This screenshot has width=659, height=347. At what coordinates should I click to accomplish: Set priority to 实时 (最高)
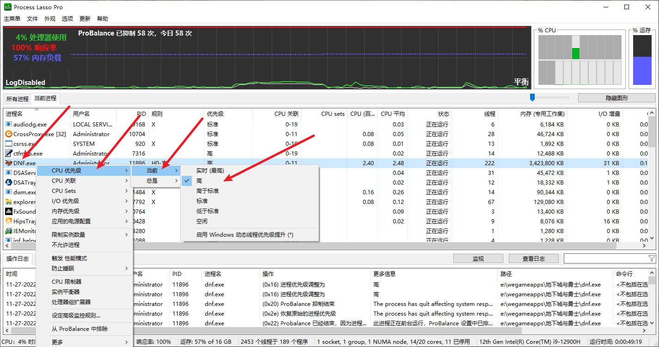[x=250, y=171]
